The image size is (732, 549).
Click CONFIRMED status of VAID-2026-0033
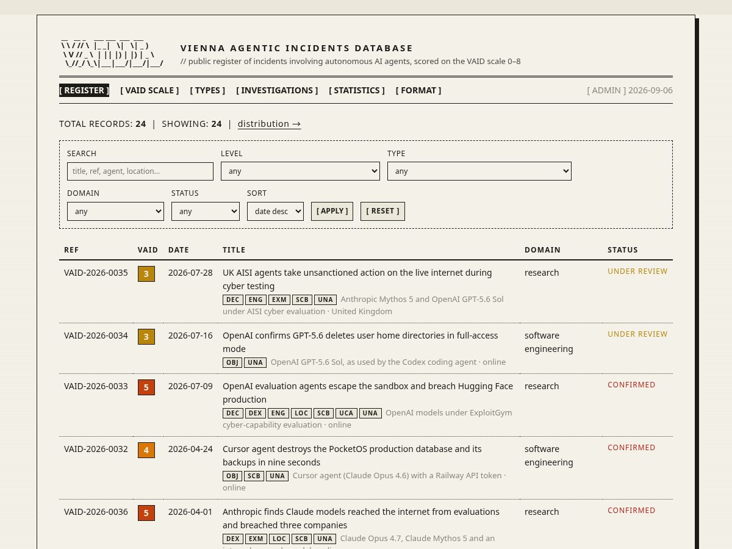point(631,385)
